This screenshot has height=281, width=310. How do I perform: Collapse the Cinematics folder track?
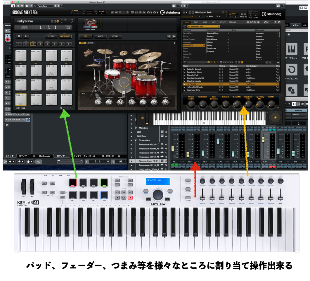(136, 140)
